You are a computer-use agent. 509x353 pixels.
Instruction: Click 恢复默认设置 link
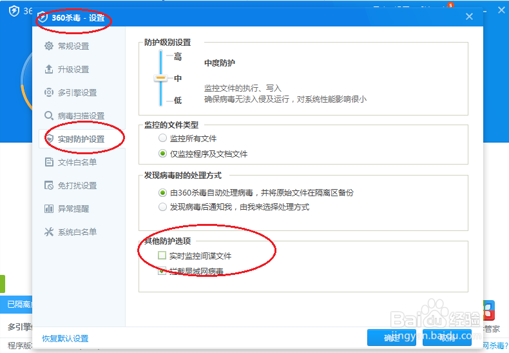[65, 338]
